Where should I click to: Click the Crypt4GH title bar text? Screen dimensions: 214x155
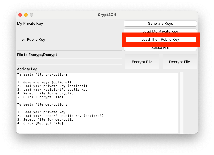coord(107,15)
